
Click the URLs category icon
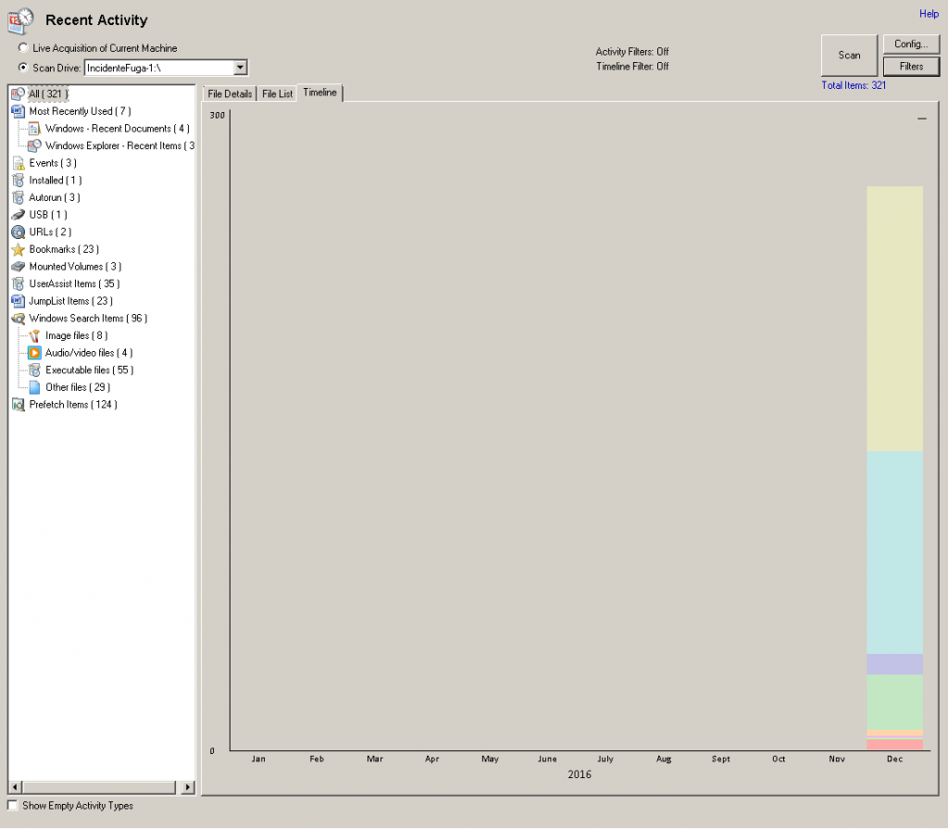(x=18, y=232)
